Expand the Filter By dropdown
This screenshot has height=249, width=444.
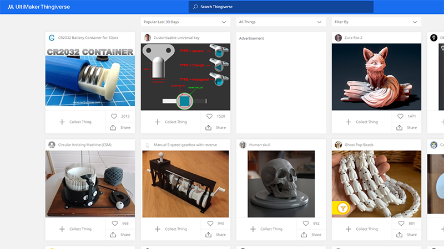pyautogui.click(x=376, y=22)
